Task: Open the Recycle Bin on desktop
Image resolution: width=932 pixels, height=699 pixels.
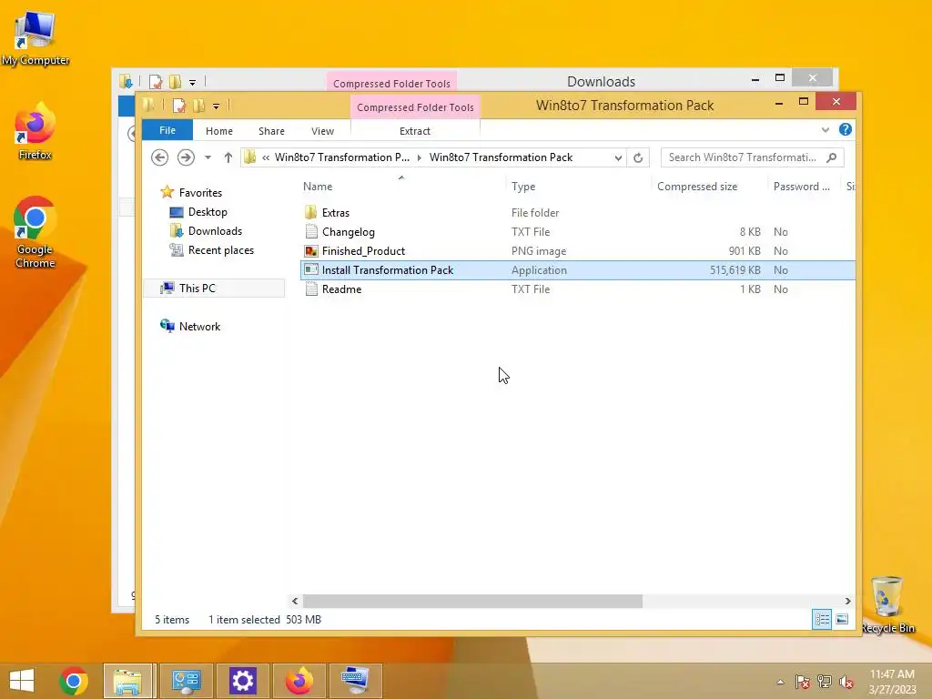Action: [x=886, y=604]
